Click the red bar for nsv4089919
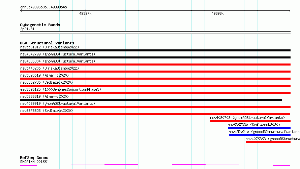Image resolution: width=300 pixels, height=169 pixels. coord(155,107)
